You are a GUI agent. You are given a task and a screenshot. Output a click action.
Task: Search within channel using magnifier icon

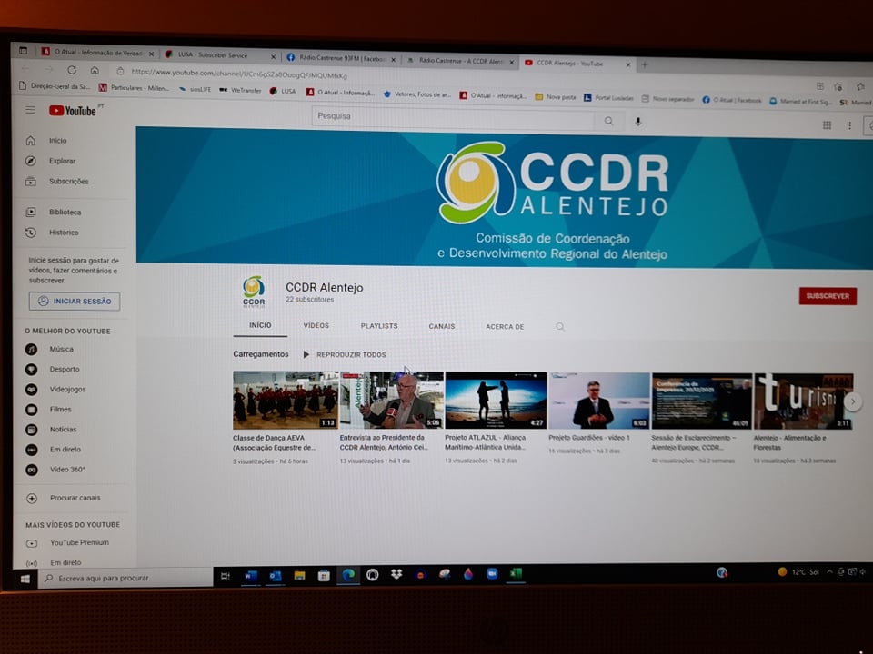[560, 326]
